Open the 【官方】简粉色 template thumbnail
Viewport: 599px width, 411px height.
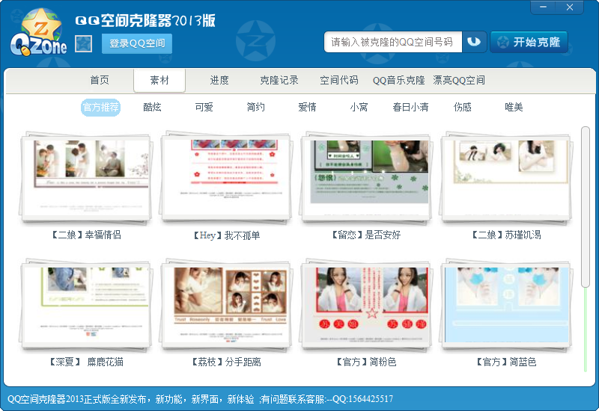366,305
